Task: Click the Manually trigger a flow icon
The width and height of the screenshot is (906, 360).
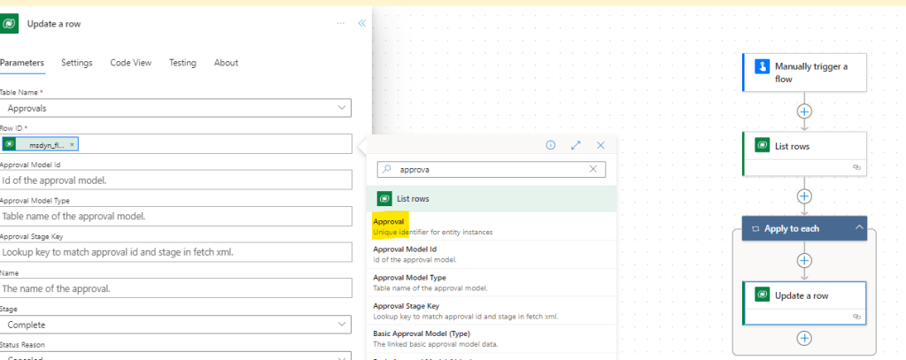Action: click(763, 66)
